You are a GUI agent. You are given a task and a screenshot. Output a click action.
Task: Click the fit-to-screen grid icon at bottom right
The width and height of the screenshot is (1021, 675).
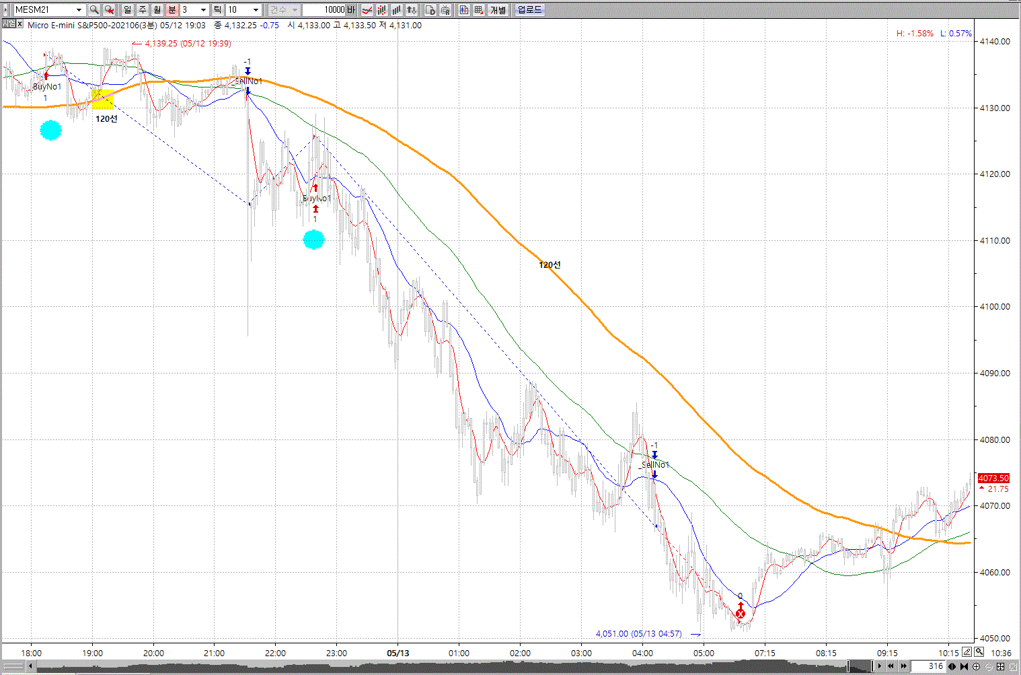(x=1000, y=666)
